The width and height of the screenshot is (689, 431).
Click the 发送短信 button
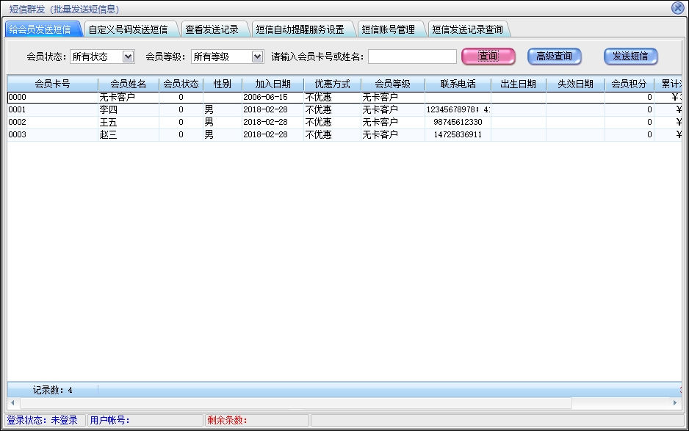point(630,57)
